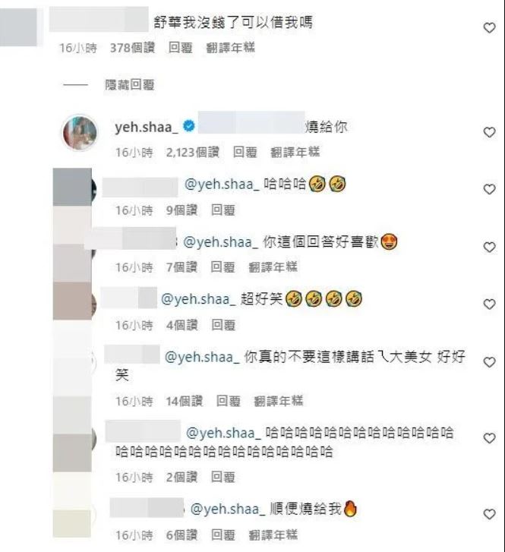Reply to yeh.shaa_'s 燒給你 comment

pos(245,152)
